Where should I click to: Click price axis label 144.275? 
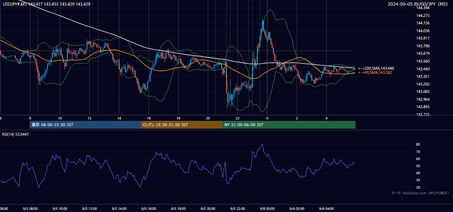coord(423,16)
